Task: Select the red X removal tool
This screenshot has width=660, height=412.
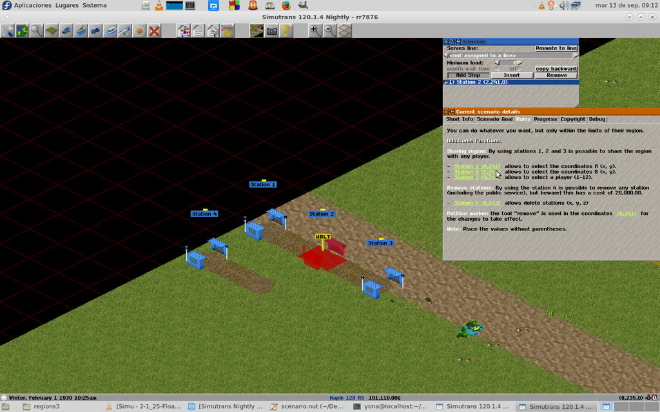Action: (x=154, y=31)
